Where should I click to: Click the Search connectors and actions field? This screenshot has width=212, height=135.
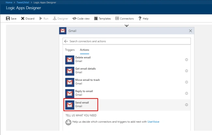click(127, 41)
